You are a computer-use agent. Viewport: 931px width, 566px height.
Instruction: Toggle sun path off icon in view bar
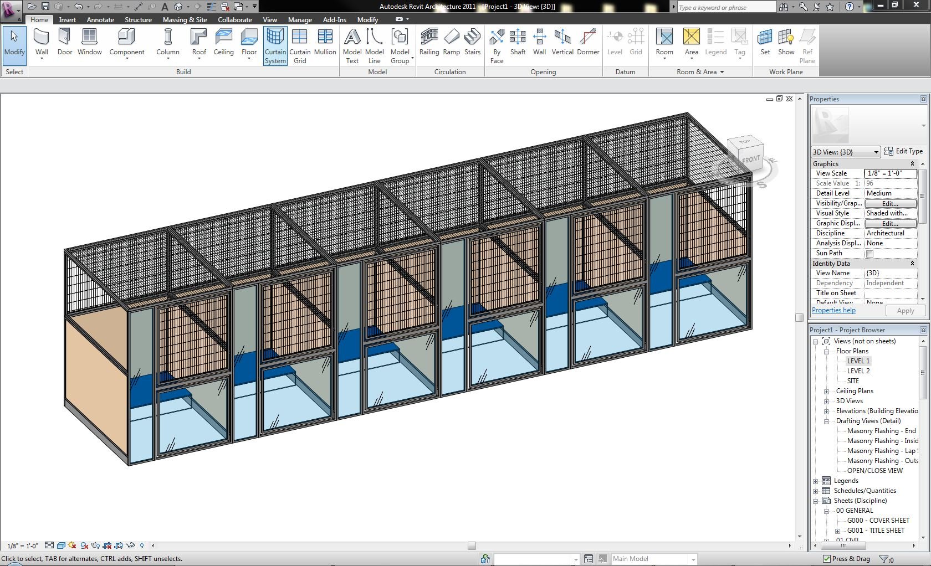[x=72, y=546]
